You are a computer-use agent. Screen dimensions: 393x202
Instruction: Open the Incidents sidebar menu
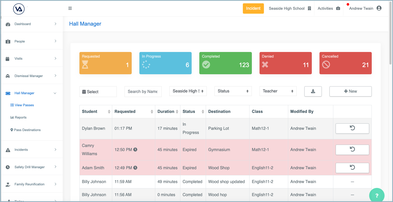pos(32,150)
